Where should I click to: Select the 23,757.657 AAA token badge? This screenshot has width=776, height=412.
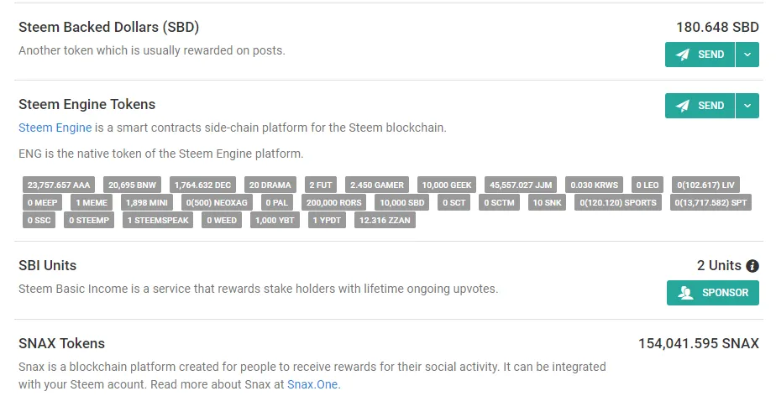(x=58, y=185)
